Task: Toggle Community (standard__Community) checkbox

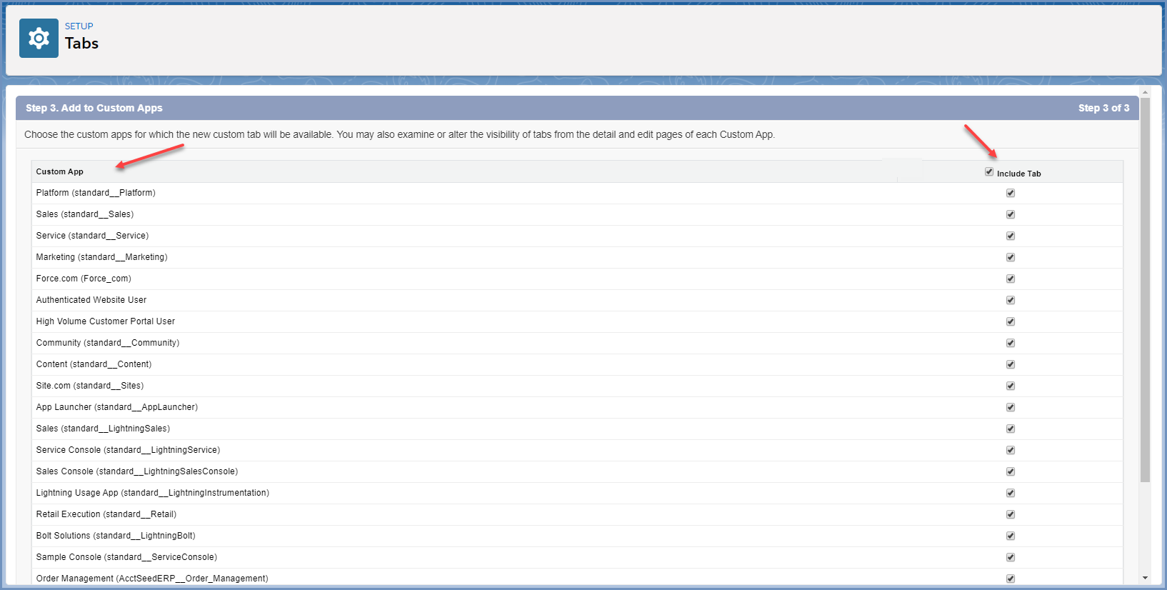Action: point(1011,343)
